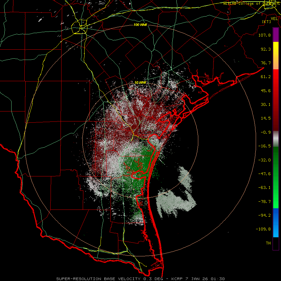Click the 100 NMI range ring label
The image size is (281, 281).
pos(140,25)
